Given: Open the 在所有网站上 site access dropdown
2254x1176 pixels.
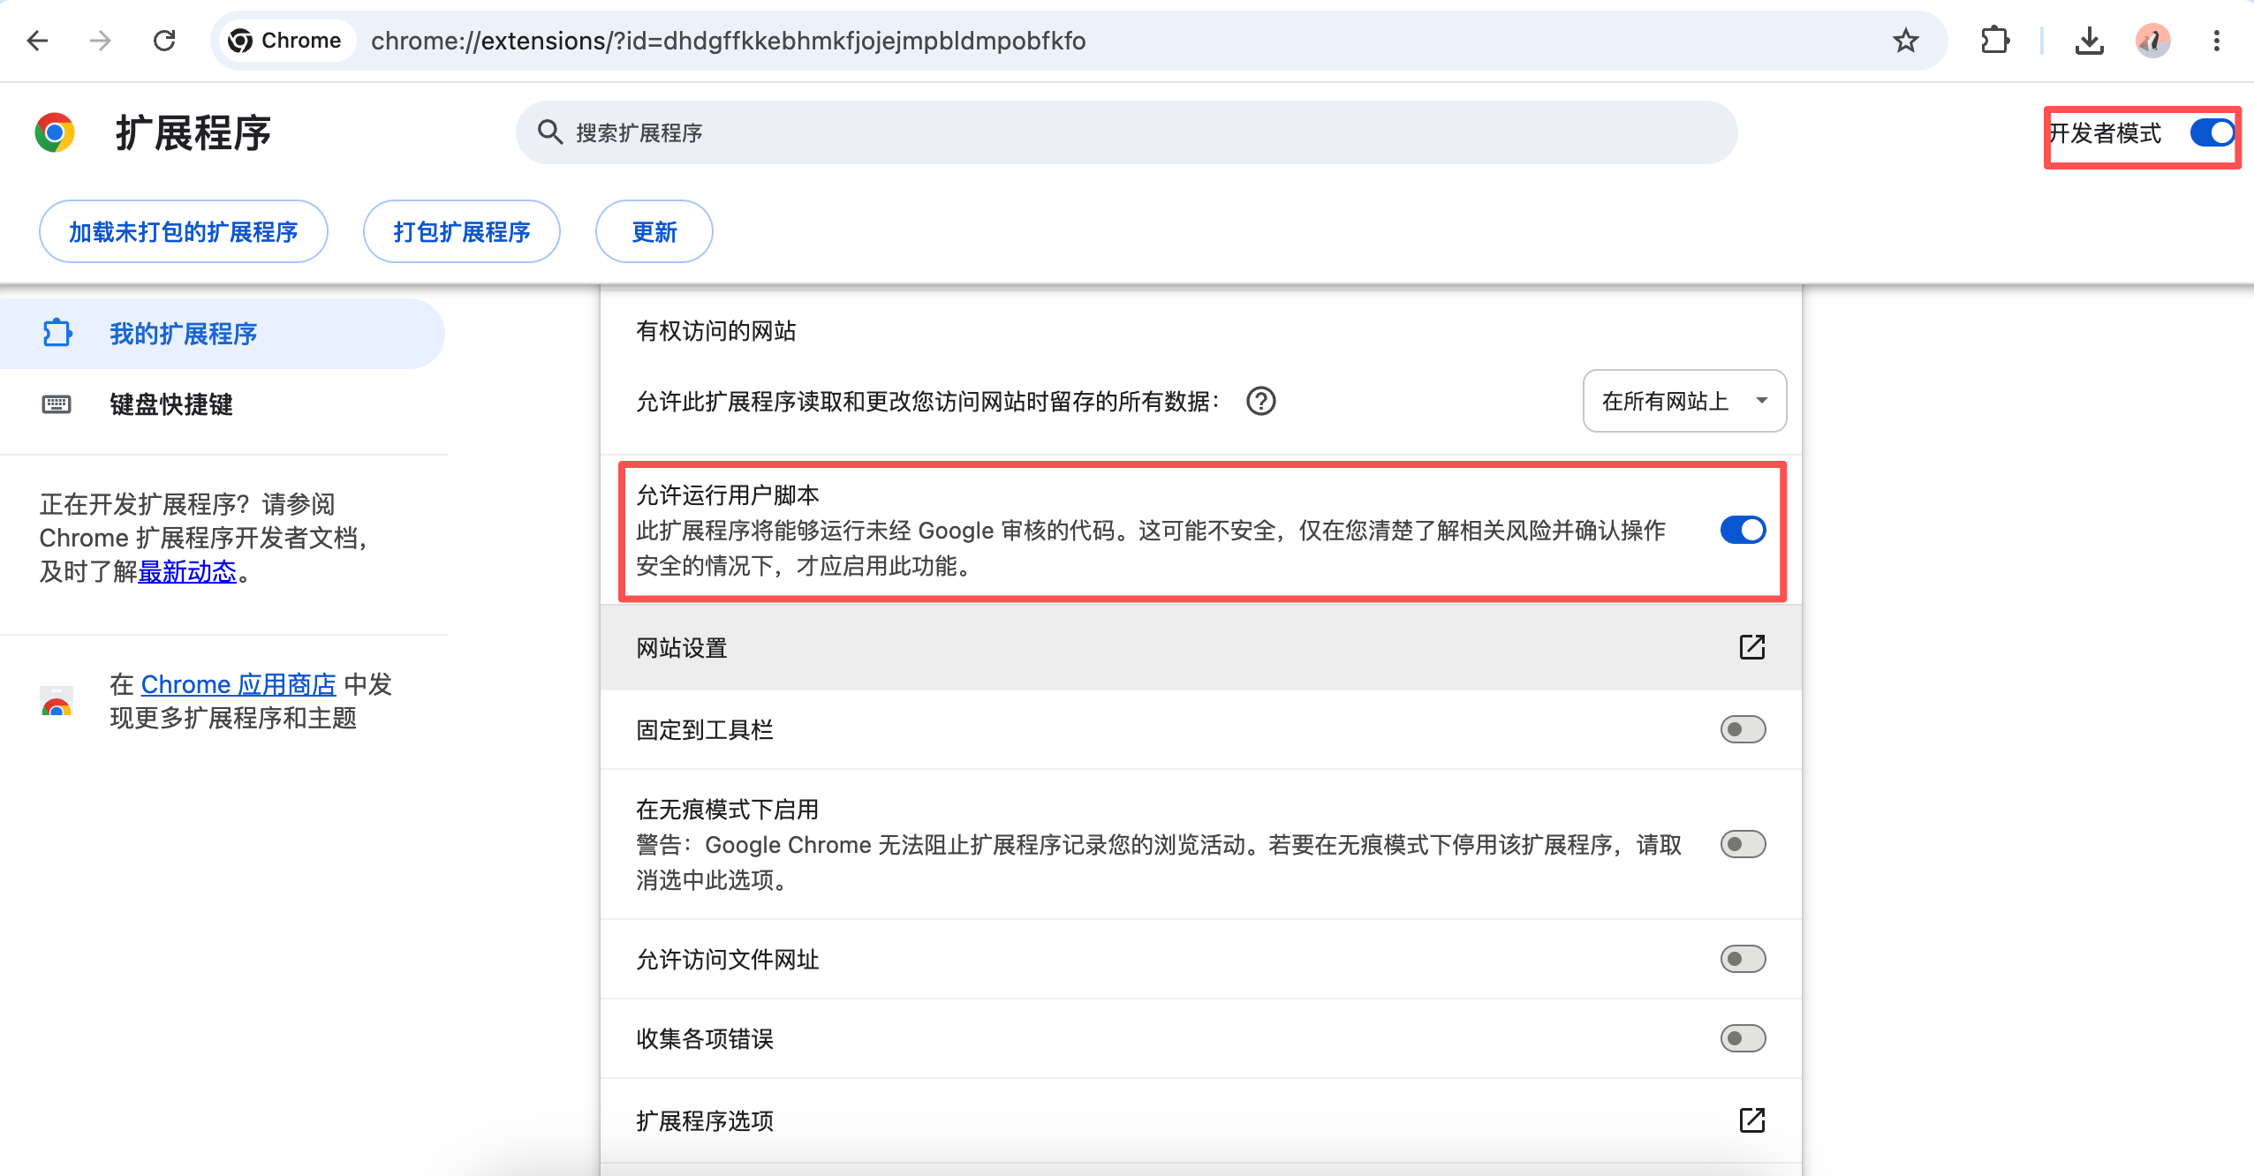Looking at the screenshot, I should tap(1685, 401).
